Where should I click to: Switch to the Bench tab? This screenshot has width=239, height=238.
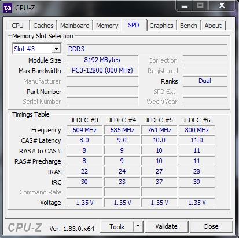189,26
